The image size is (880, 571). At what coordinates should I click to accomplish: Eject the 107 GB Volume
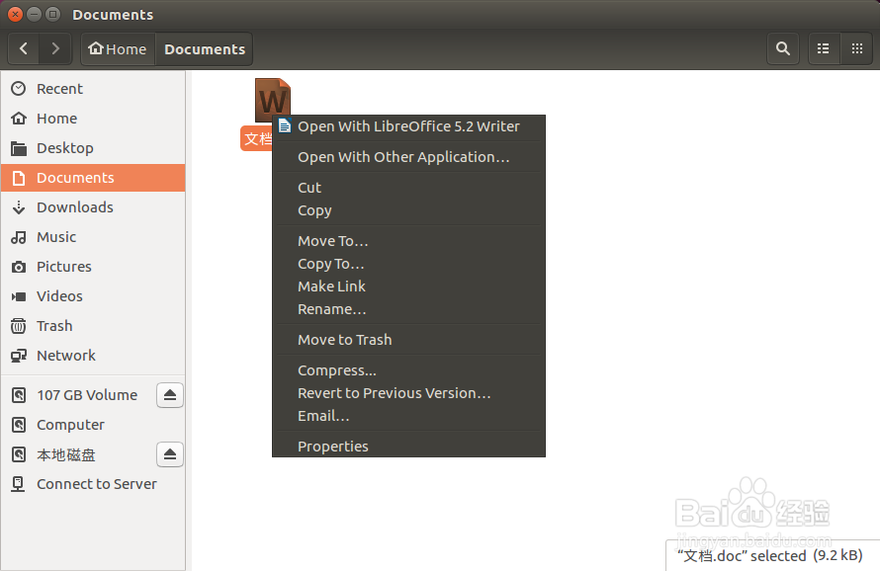[x=170, y=395]
